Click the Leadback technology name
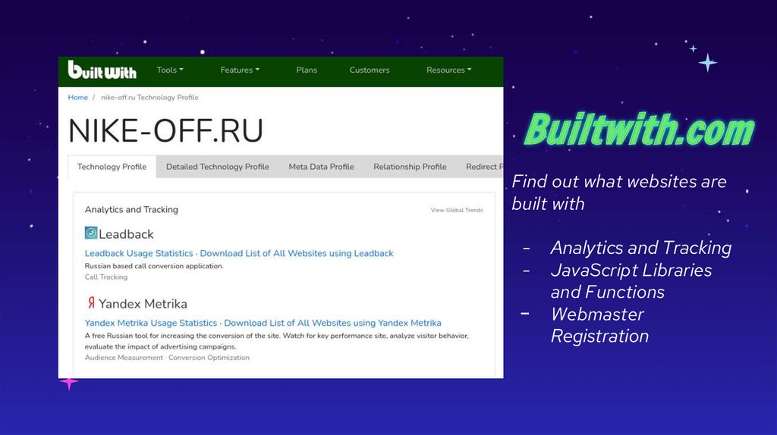777x435 pixels. [126, 234]
